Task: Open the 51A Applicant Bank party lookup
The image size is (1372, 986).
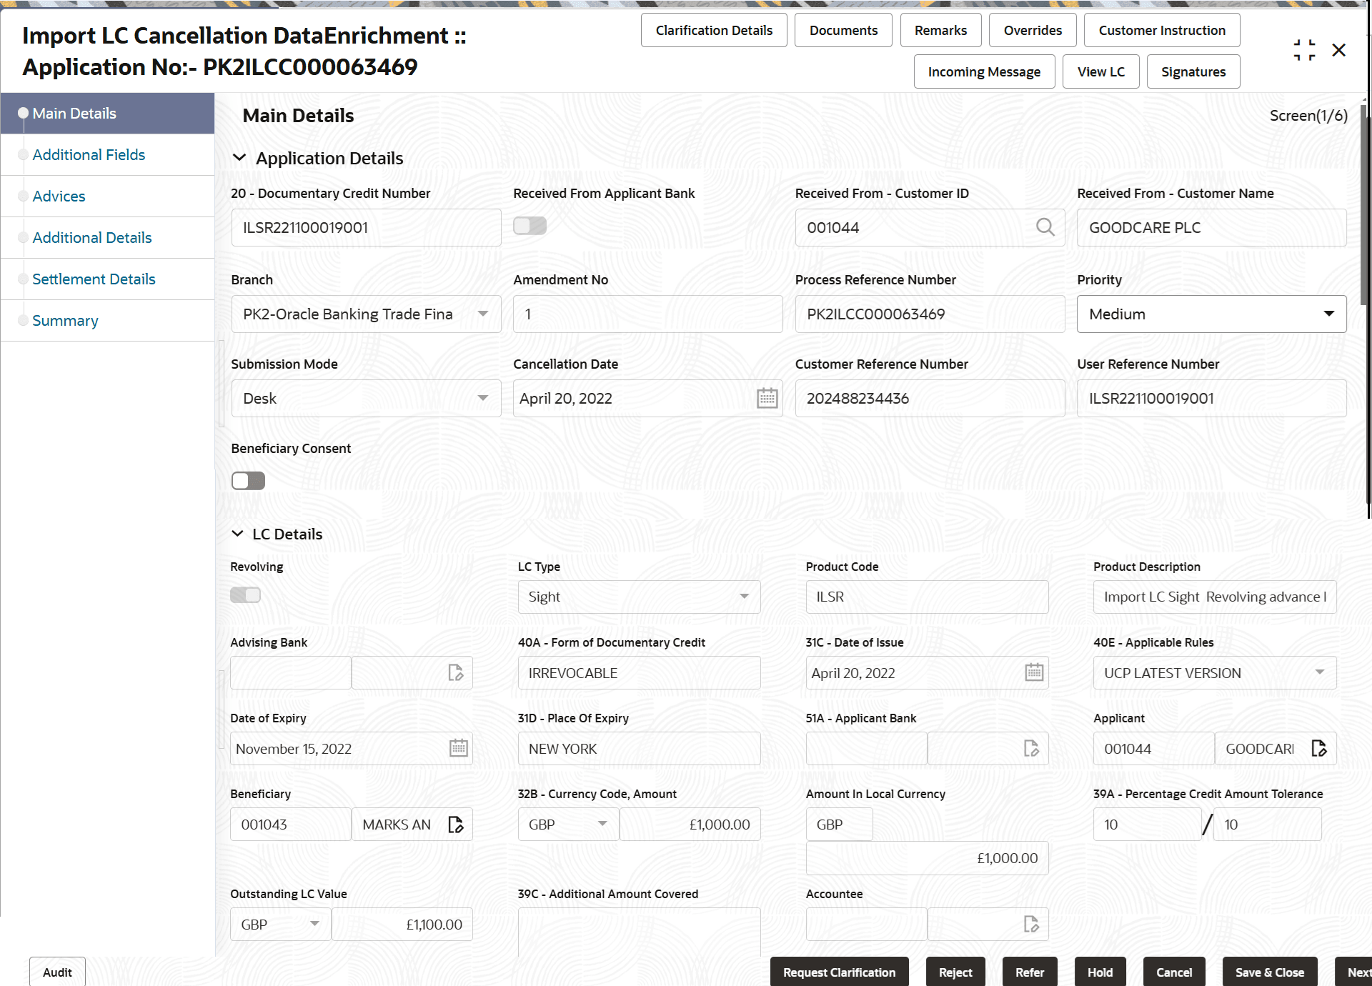Action: [x=1030, y=748]
